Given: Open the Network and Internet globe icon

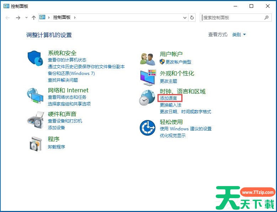Looking at the screenshot, I should coord(35,96).
